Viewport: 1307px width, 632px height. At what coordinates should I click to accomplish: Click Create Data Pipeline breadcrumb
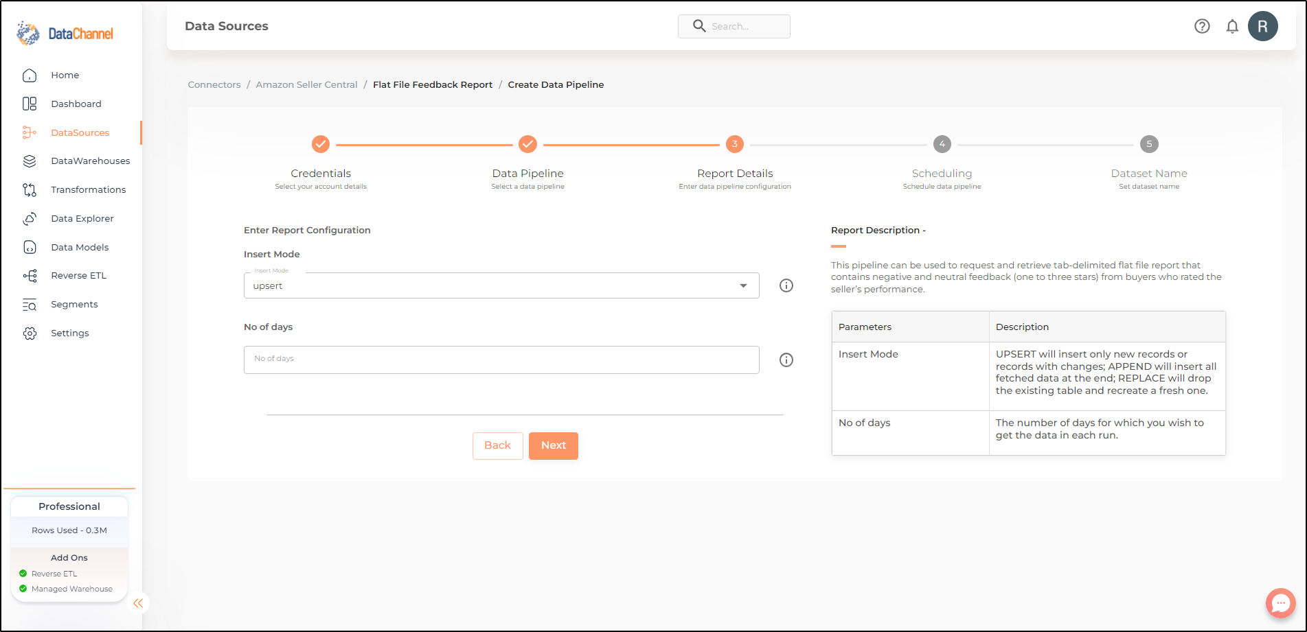coord(556,84)
